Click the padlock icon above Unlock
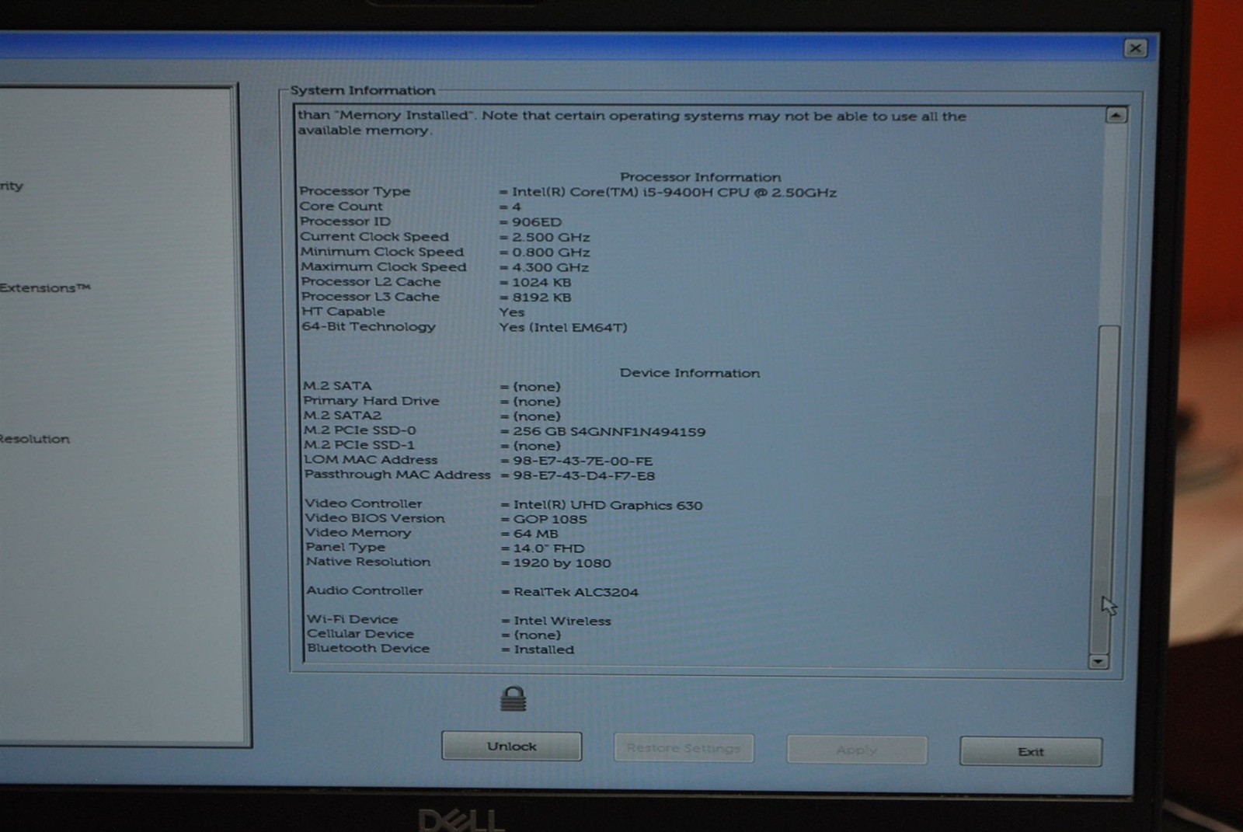Viewport: 1243px width, 832px height. 513,698
